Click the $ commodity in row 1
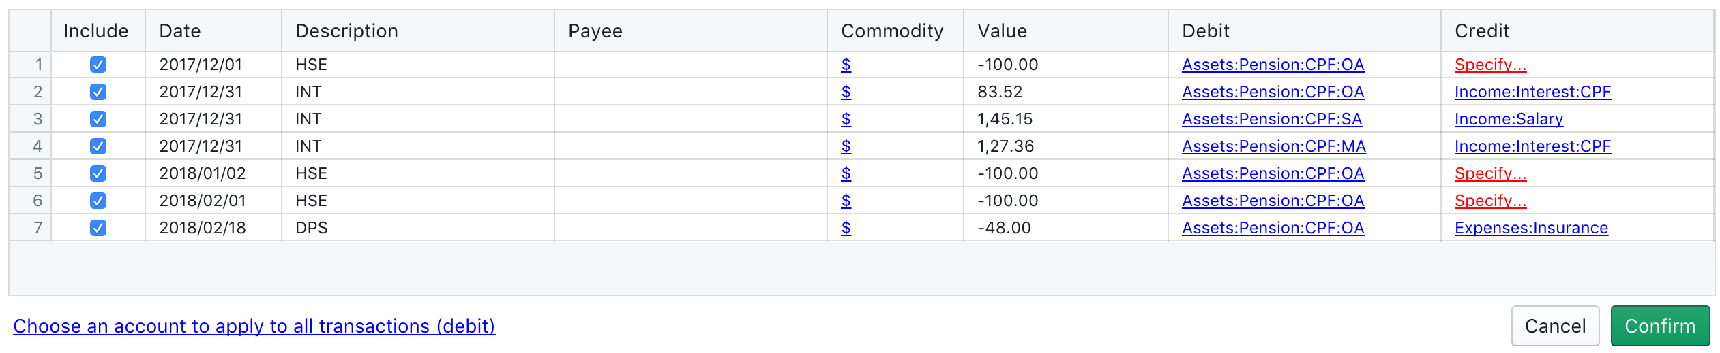This screenshot has height=353, width=1720. point(846,65)
